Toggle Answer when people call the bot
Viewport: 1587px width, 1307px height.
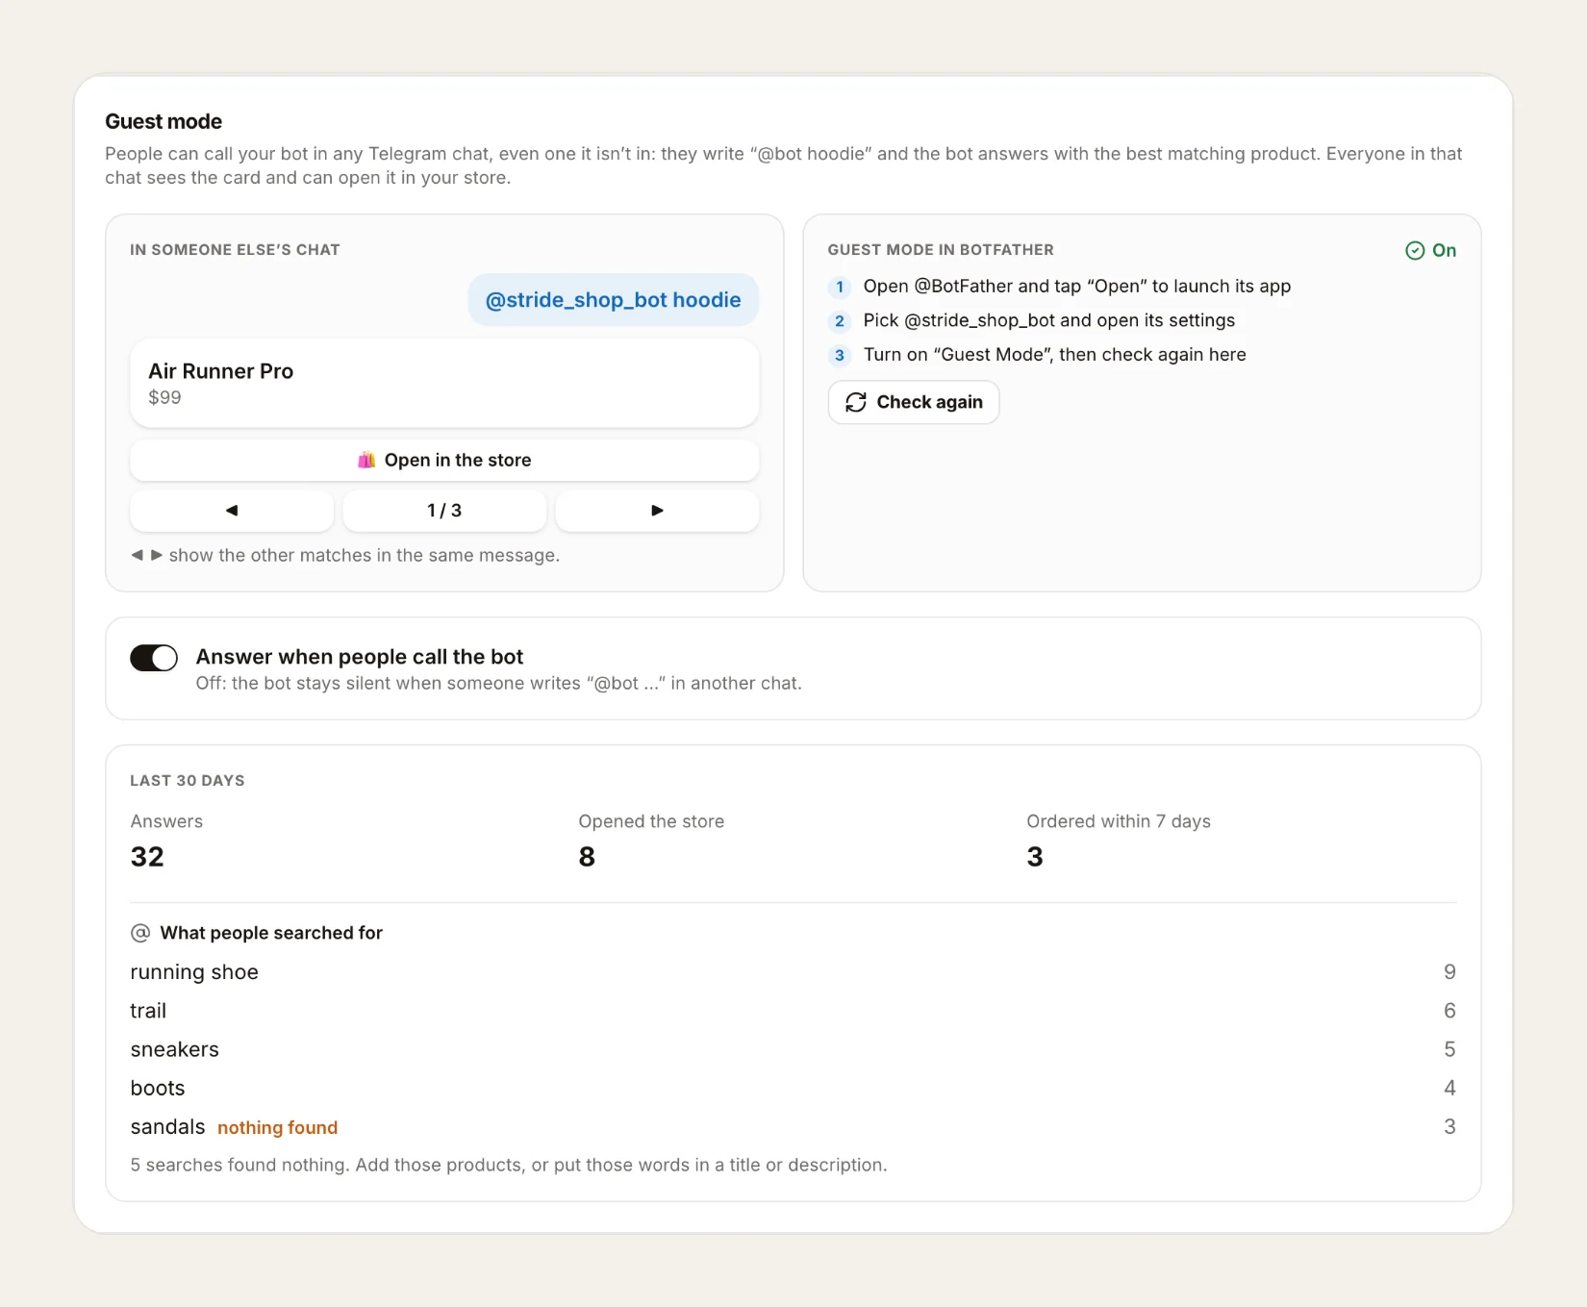tap(154, 658)
